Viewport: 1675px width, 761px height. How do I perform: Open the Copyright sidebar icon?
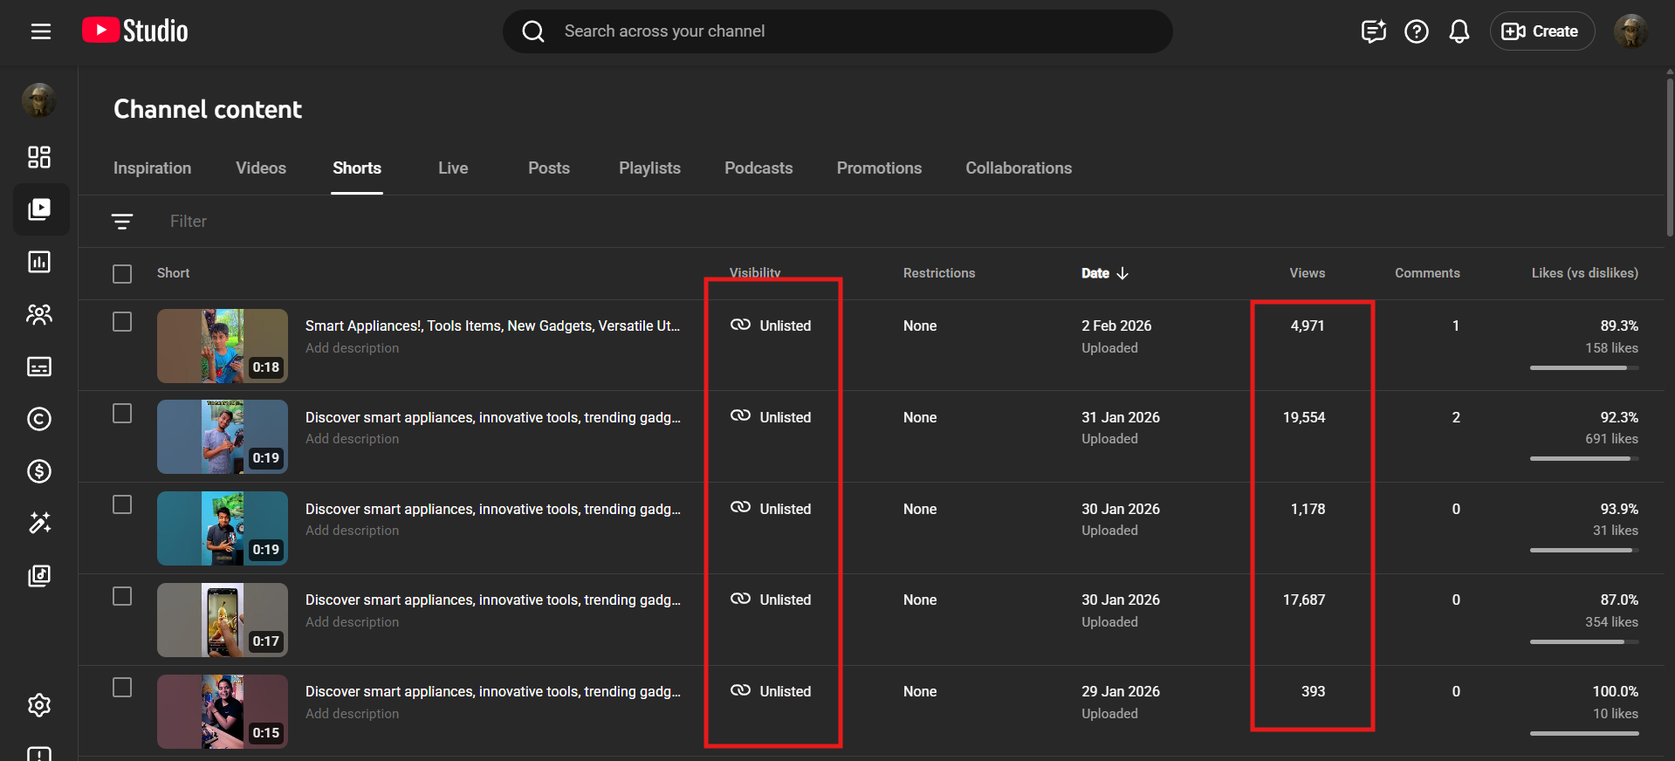click(x=39, y=419)
